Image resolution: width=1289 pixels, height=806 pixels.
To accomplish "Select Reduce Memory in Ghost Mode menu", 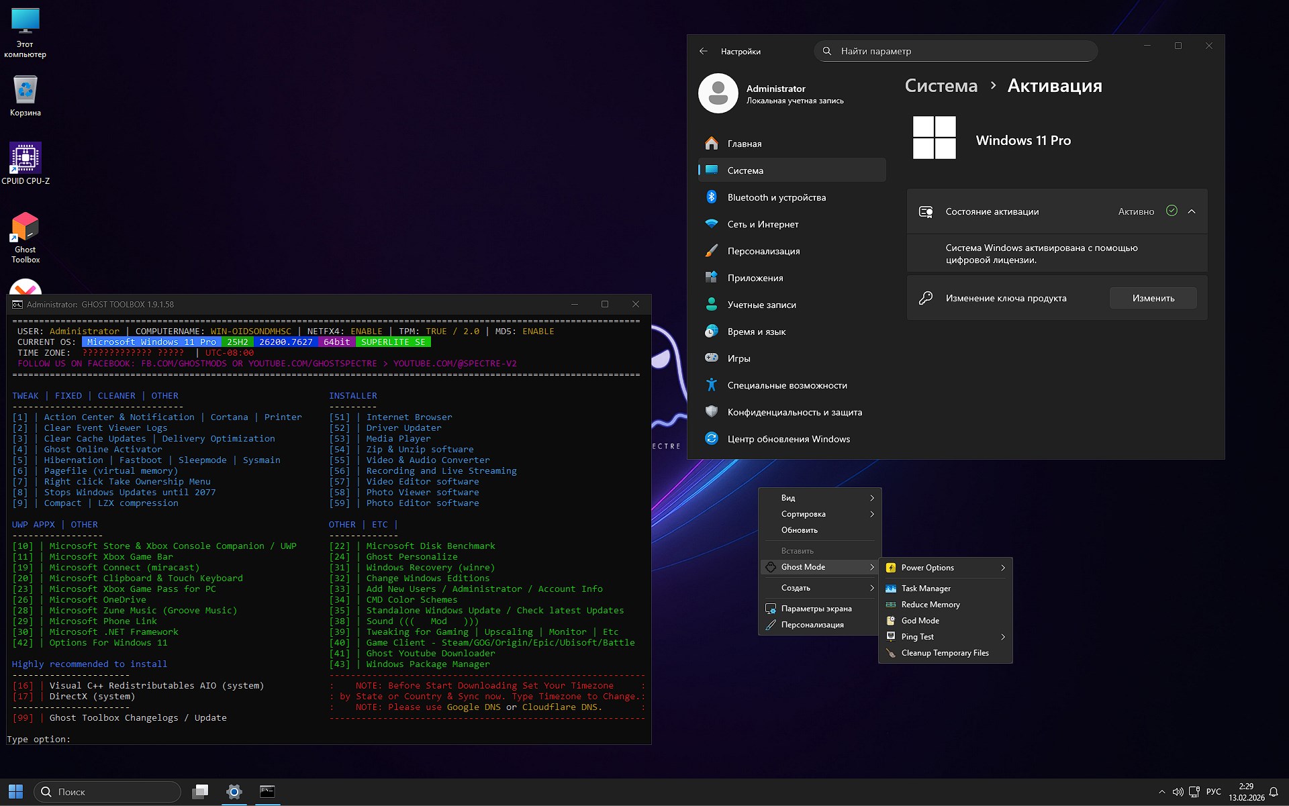I will click(x=930, y=604).
